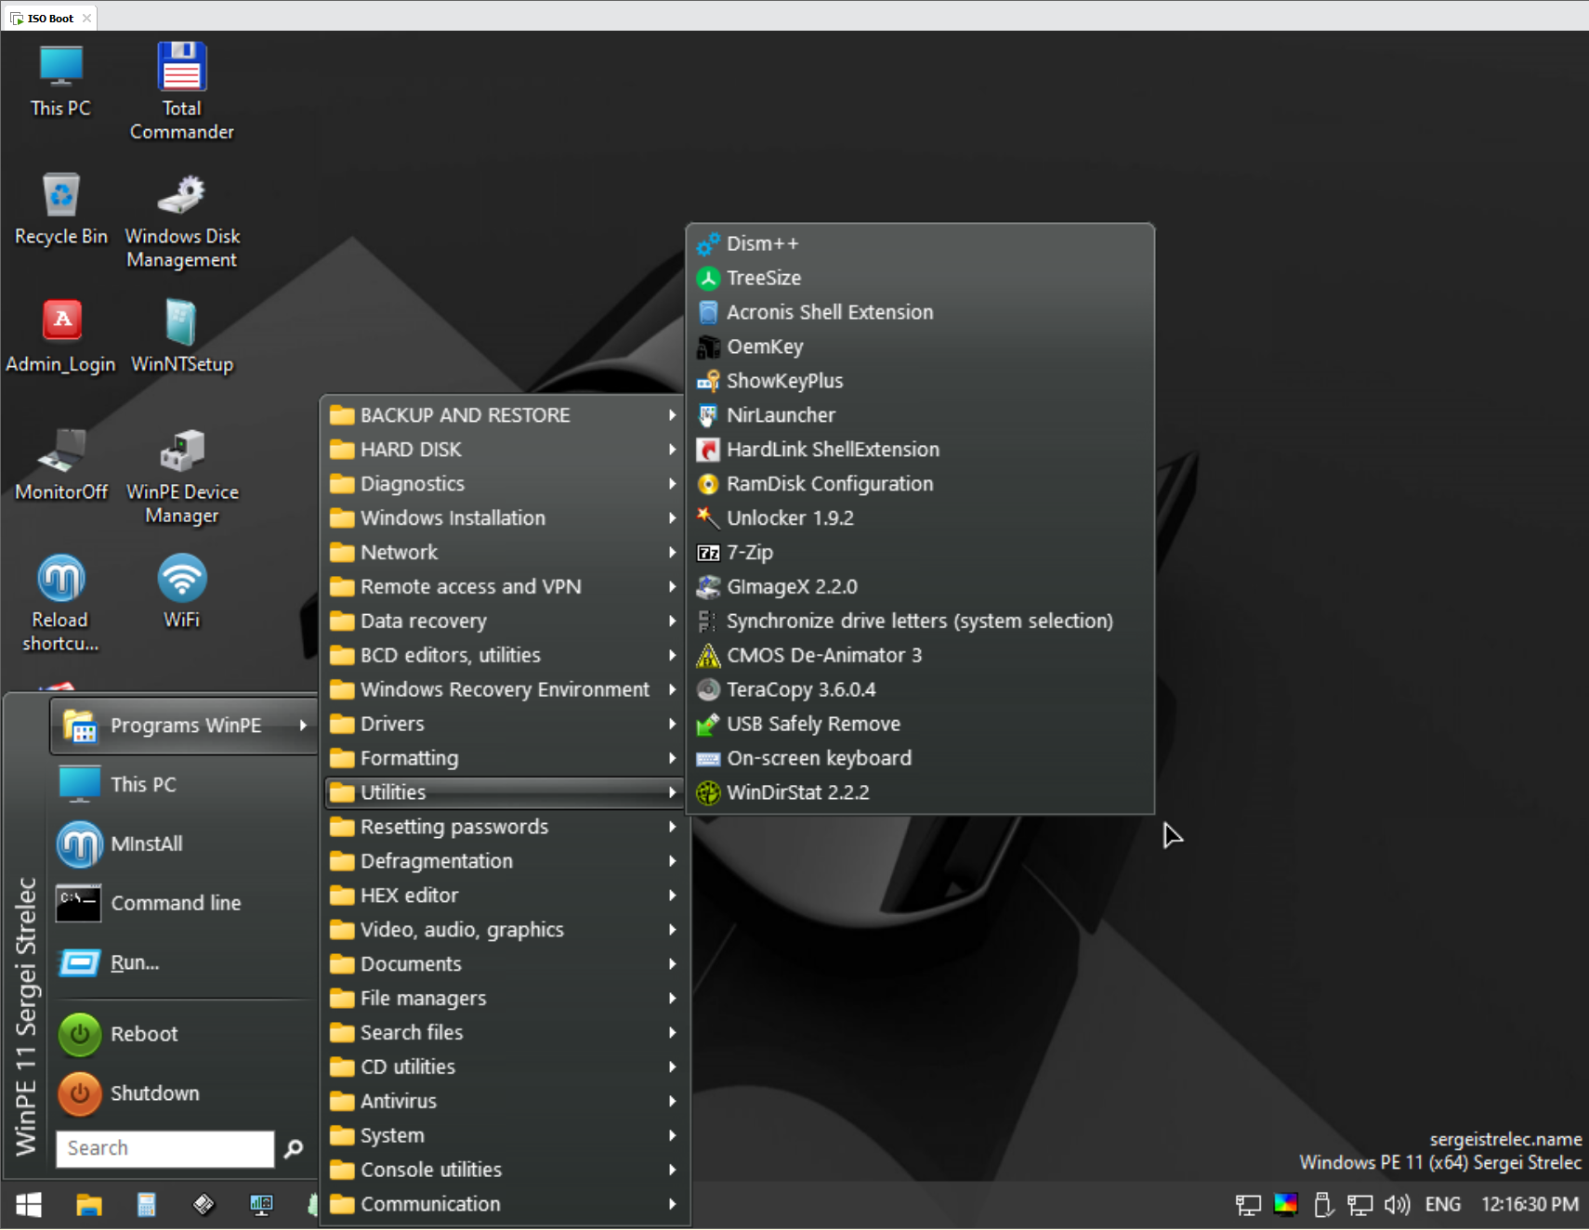Click the Reboot button
Image resolution: width=1589 pixels, height=1230 pixels.
pyautogui.click(x=184, y=1035)
